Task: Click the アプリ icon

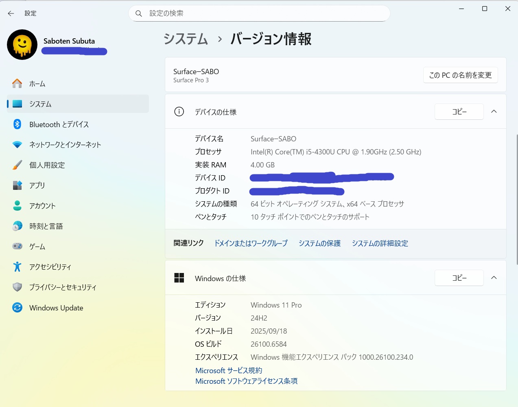Action: (17, 185)
